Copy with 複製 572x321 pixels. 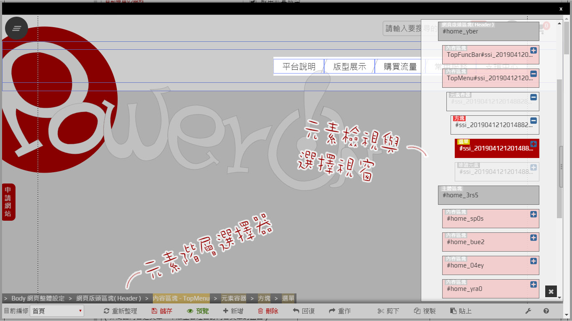(x=425, y=311)
